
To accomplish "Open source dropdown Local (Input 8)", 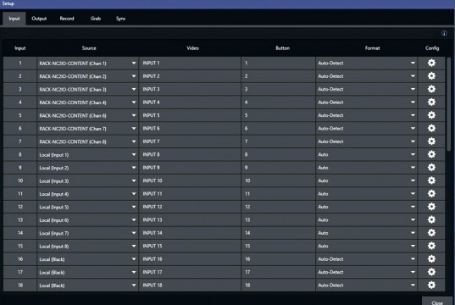I will tap(87, 246).
